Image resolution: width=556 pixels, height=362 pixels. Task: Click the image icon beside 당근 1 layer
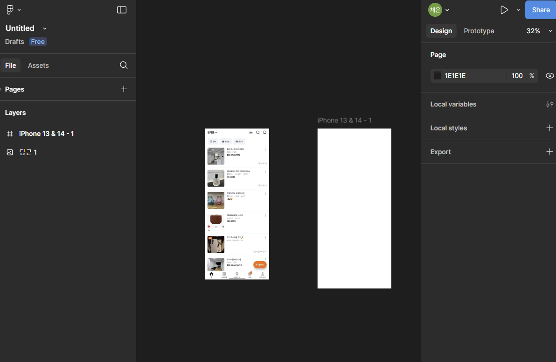(x=10, y=152)
